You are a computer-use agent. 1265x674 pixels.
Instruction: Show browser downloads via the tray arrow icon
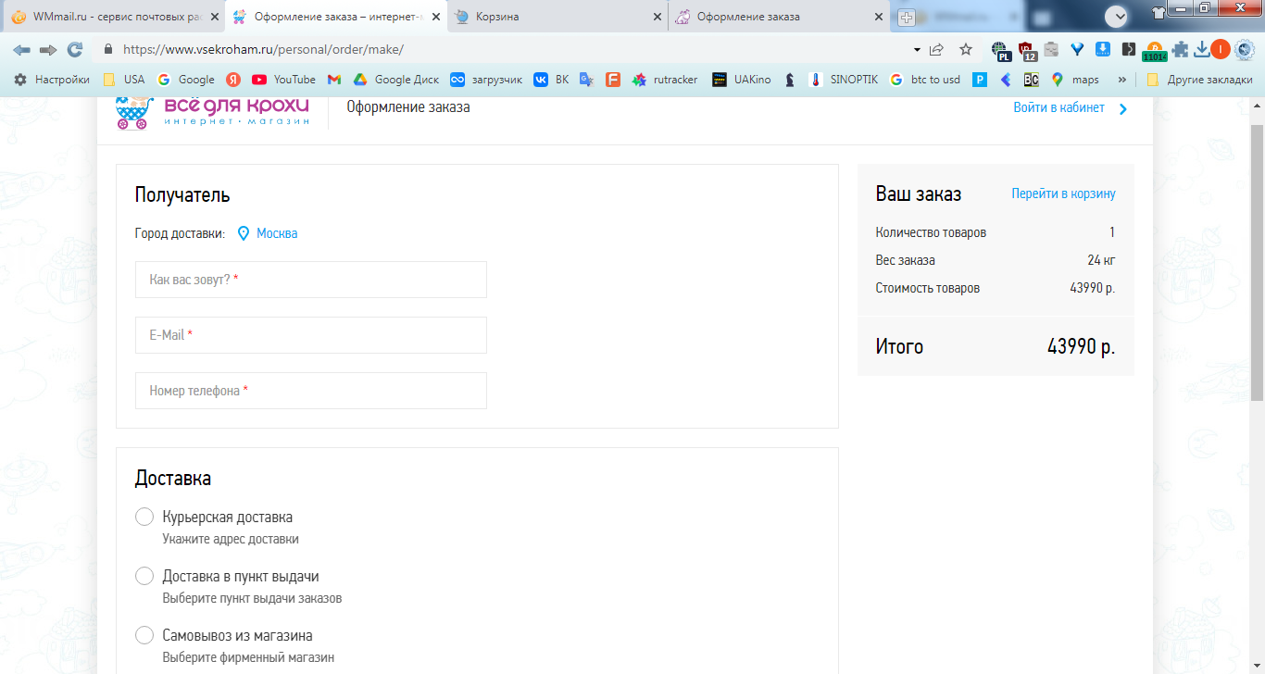[1202, 49]
